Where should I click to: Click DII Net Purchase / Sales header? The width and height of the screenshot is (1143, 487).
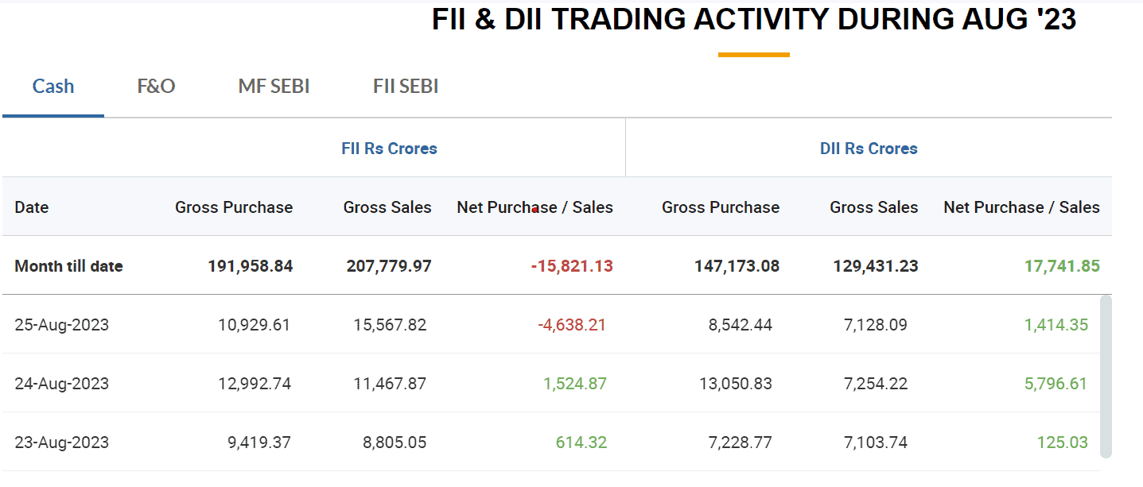[x=1021, y=207]
